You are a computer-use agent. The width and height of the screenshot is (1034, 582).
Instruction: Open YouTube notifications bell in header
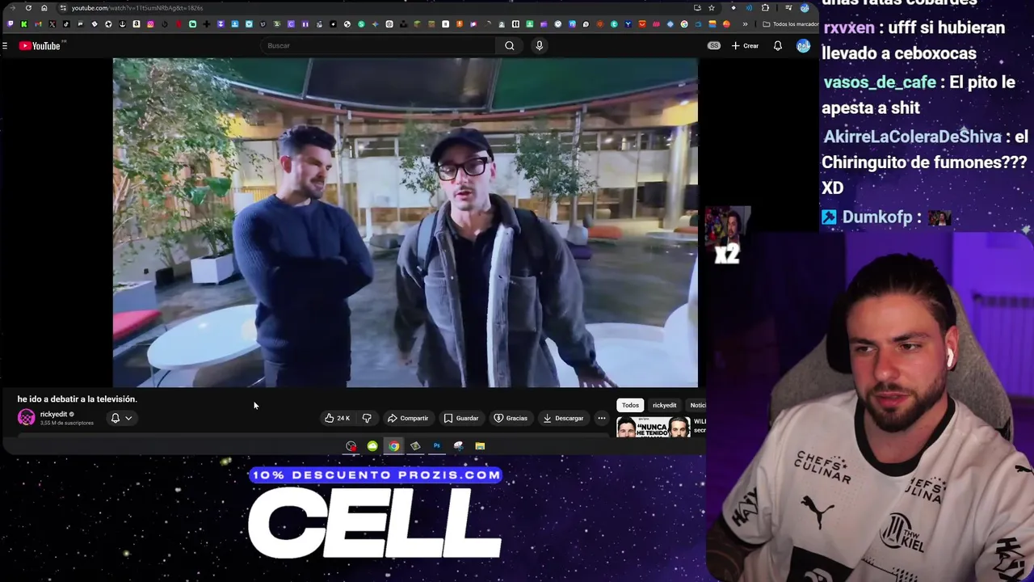click(778, 46)
